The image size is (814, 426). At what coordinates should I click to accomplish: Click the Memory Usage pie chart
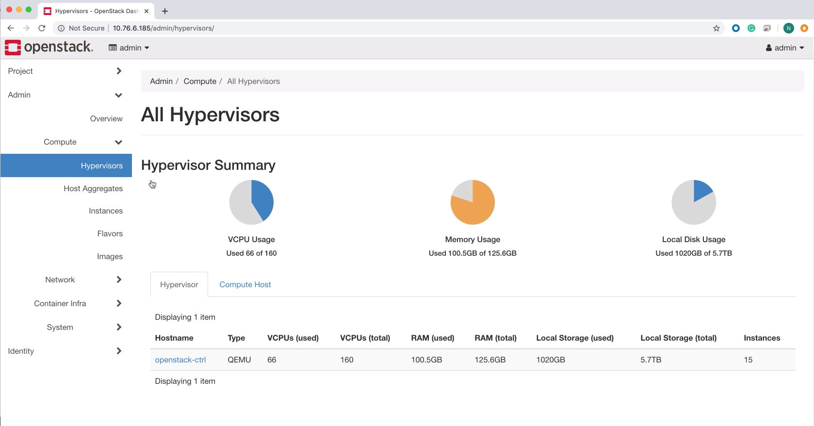[x=472, y=202]
